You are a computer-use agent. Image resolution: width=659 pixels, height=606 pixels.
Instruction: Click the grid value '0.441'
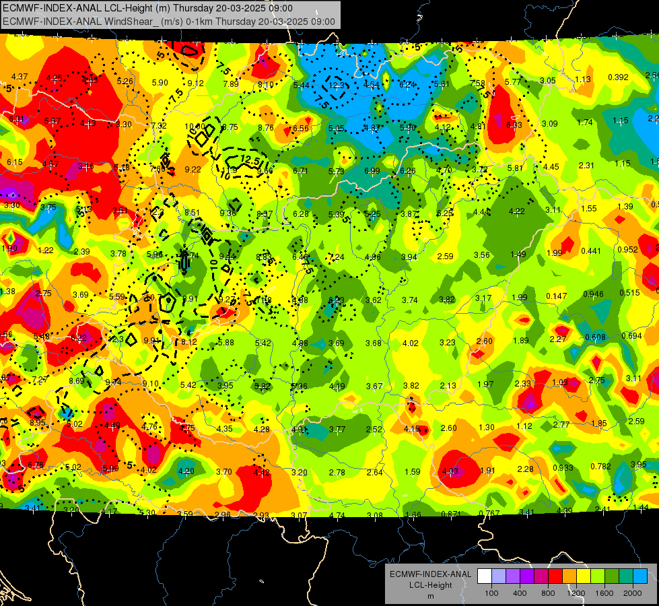[590, 251]
